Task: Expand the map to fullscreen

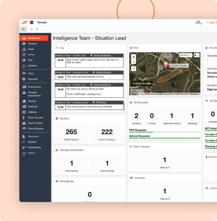Action: point(134,69)
